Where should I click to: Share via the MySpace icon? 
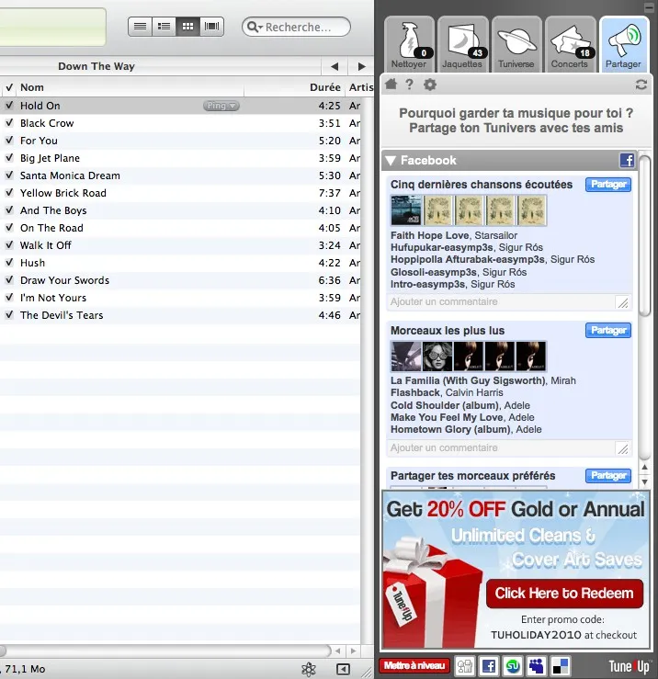tap(537, 665)
